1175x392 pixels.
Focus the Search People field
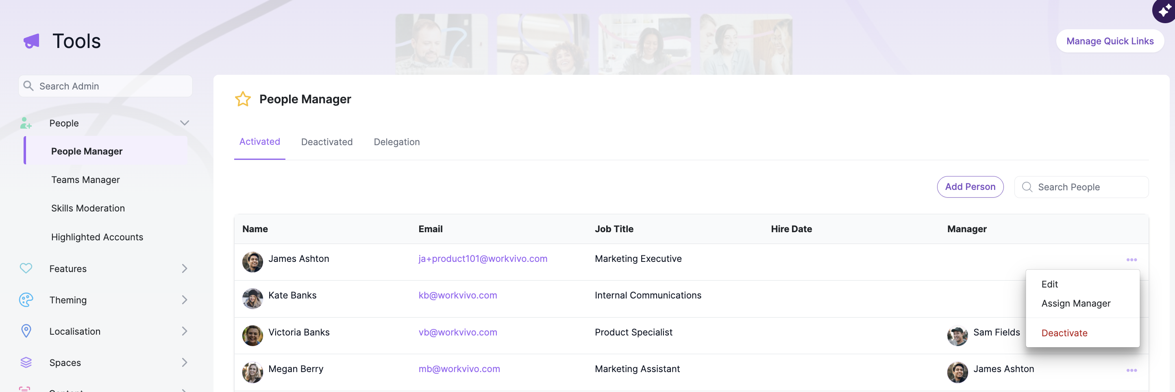point(1081,187)
